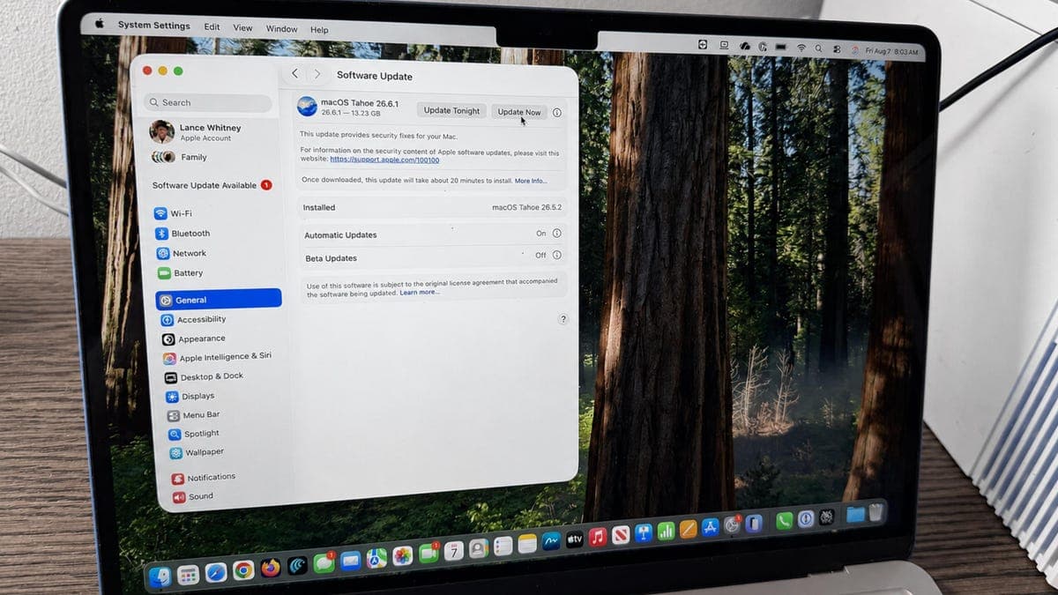Open the Window menu
The width and height of the screenshot is (1058, 595).
(x=282, y=28)
